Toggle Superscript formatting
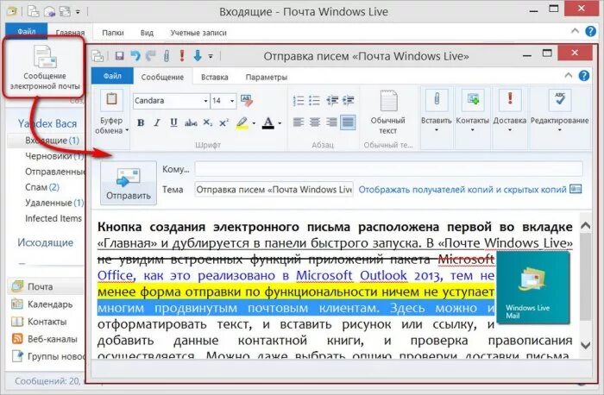The width and height of the screenshot is (604, 395). [223, 122]
